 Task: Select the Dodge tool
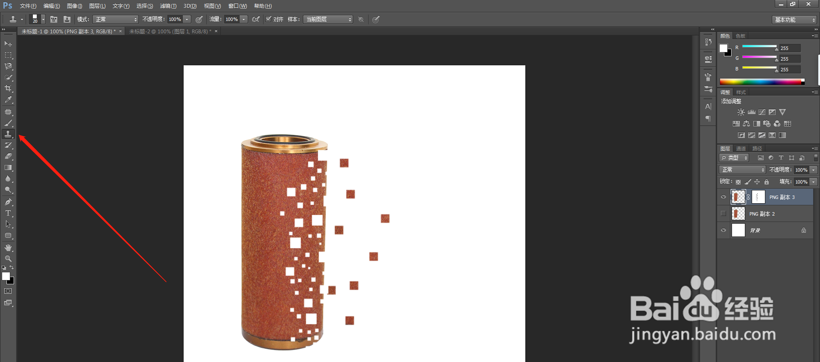point(8,190)
